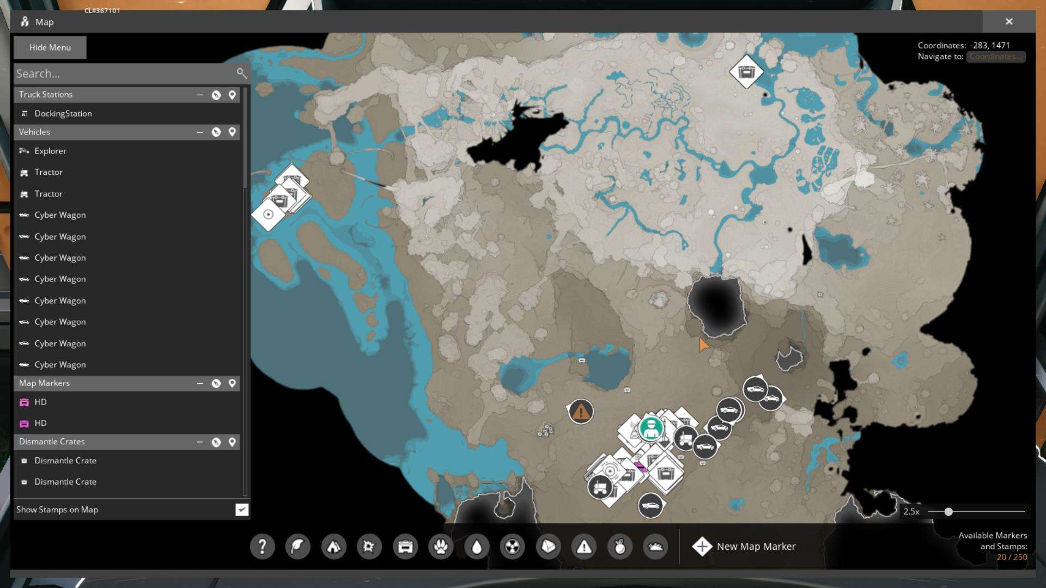Collapse the Dismantle Crates category
The image size is (1046, 588).
200,442
